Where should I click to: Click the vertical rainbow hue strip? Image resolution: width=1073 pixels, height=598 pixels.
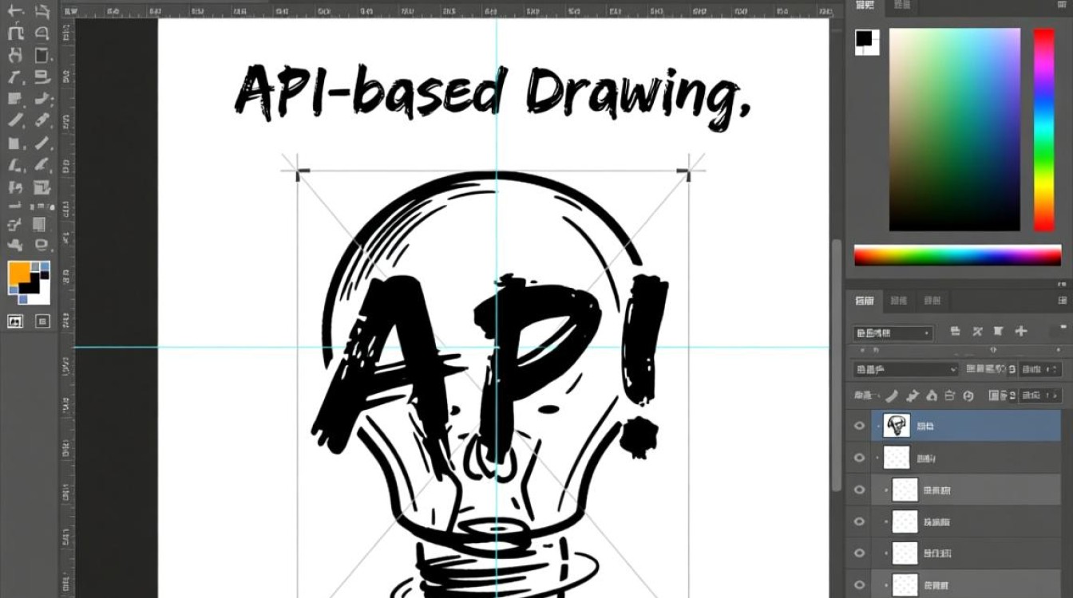pyautogui.click(x=1043, y=129)
